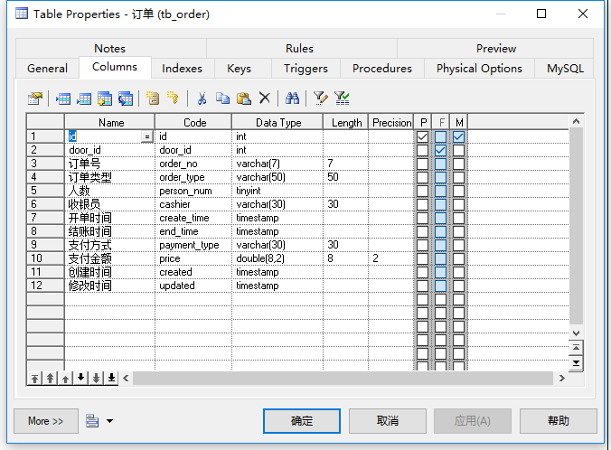The image size is (611, 450).
Task: Click the move up one page arrow
Action: click(50, 378)
